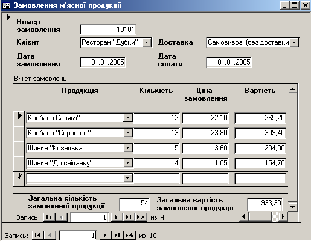Click price field 23,80
The height and width of the screenshot is (241, 311).
point(205,133)
